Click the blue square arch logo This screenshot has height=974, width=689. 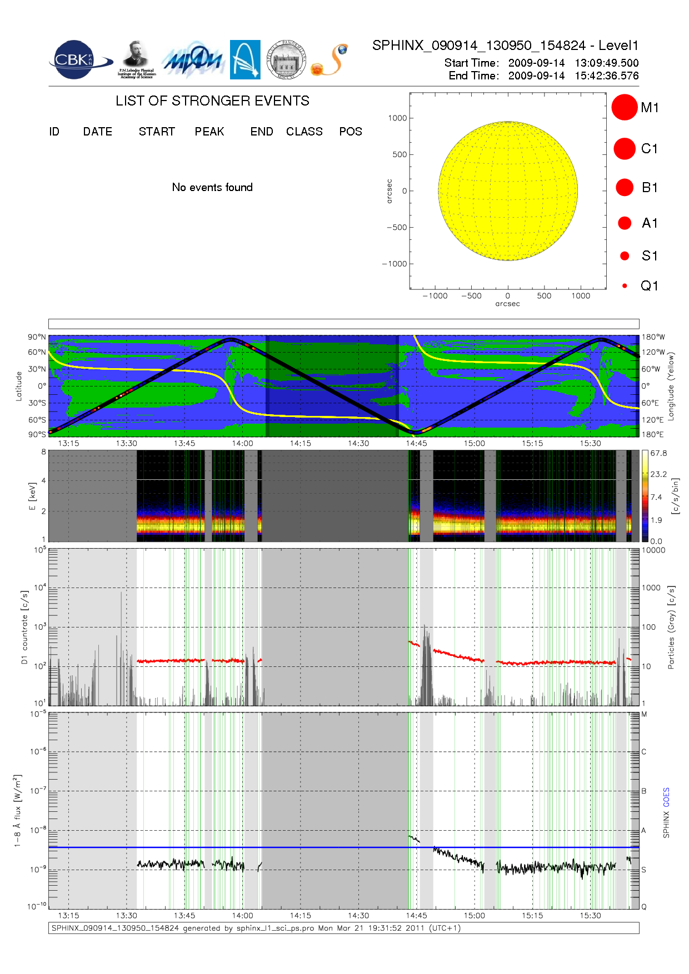[x=245, y=59]
